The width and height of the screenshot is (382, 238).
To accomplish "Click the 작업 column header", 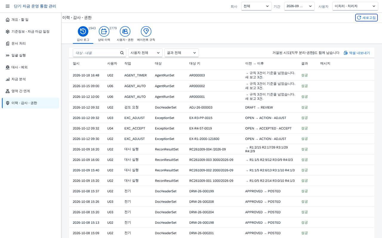I will [128, 64].
